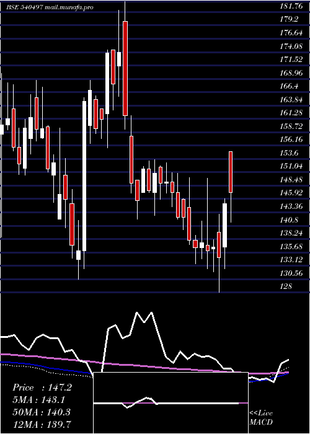This screenshot has height=434, width=310.
Task: Click the 176.64 price axis label
Action: [291, 33]
